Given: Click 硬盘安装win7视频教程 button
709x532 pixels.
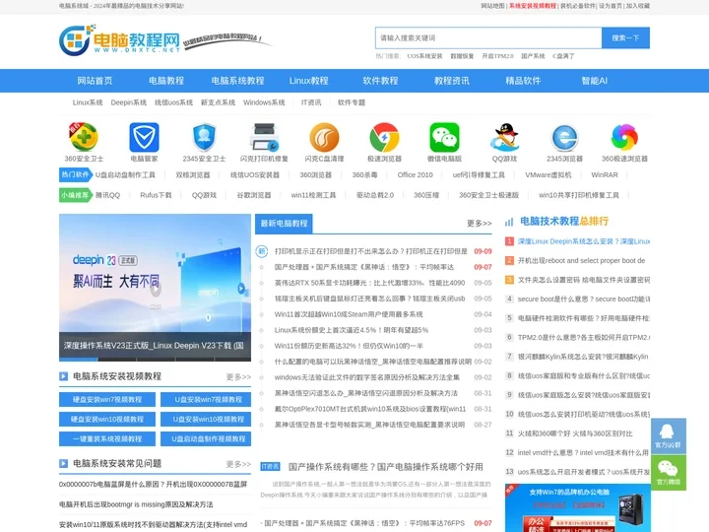Looking at the screenshot, I should 107,399.
